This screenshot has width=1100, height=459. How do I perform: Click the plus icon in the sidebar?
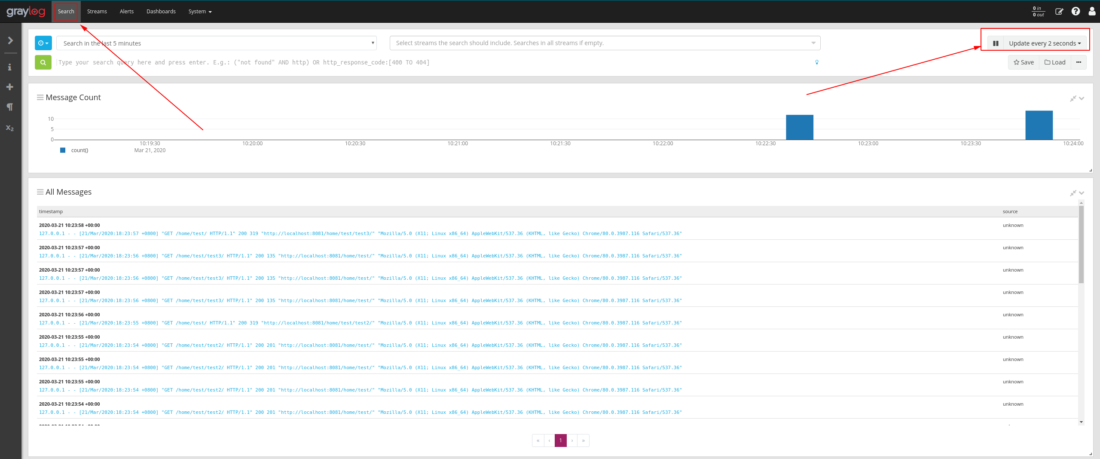[10, 87]
